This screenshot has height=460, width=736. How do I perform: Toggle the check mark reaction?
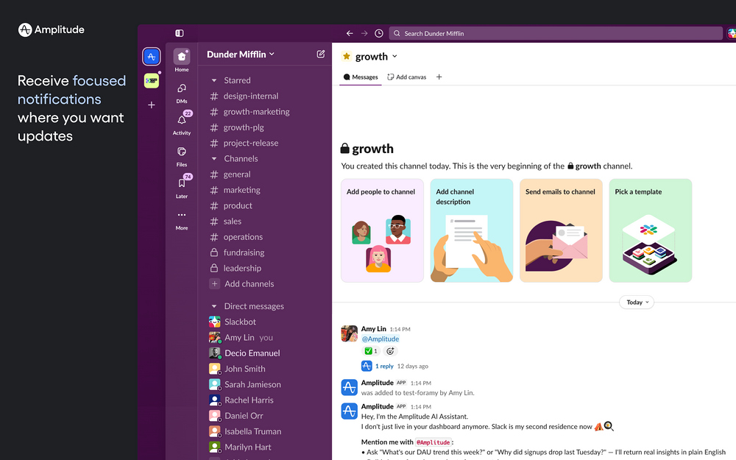click(x=371, y=351)
